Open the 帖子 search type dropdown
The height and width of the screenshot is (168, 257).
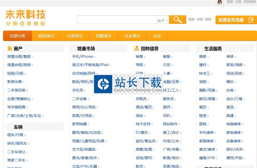coord(162,20)
